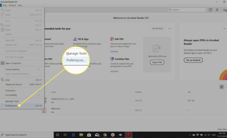The image size is (227, 138).
Task: Click the 601 KB size value
Action: point(191,100)
